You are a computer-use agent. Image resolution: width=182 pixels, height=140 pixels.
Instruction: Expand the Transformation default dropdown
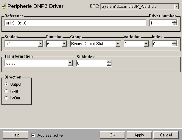click(70, 63)
